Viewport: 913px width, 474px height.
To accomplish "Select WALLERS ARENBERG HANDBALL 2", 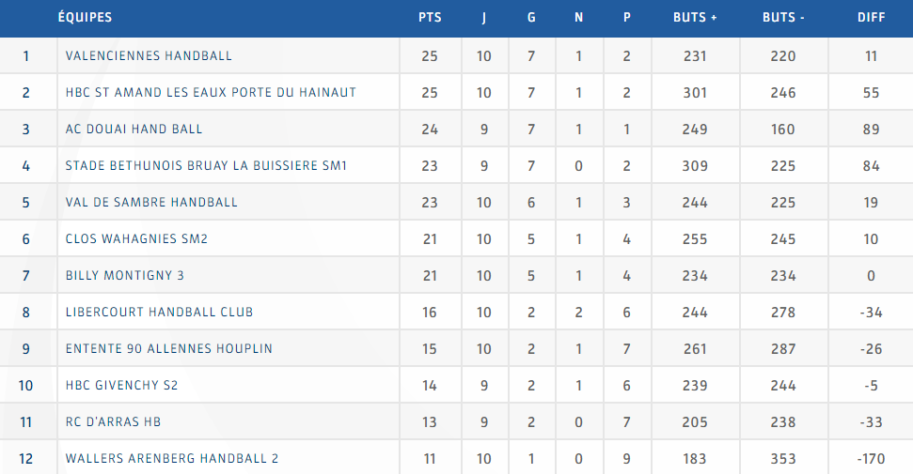I will pyautogui.click(x=172, y=459).
